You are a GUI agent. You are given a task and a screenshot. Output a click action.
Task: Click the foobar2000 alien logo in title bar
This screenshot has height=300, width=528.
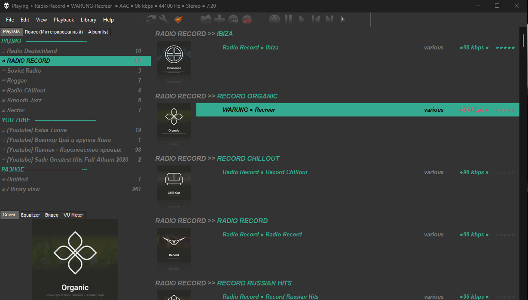coord(6,6)
